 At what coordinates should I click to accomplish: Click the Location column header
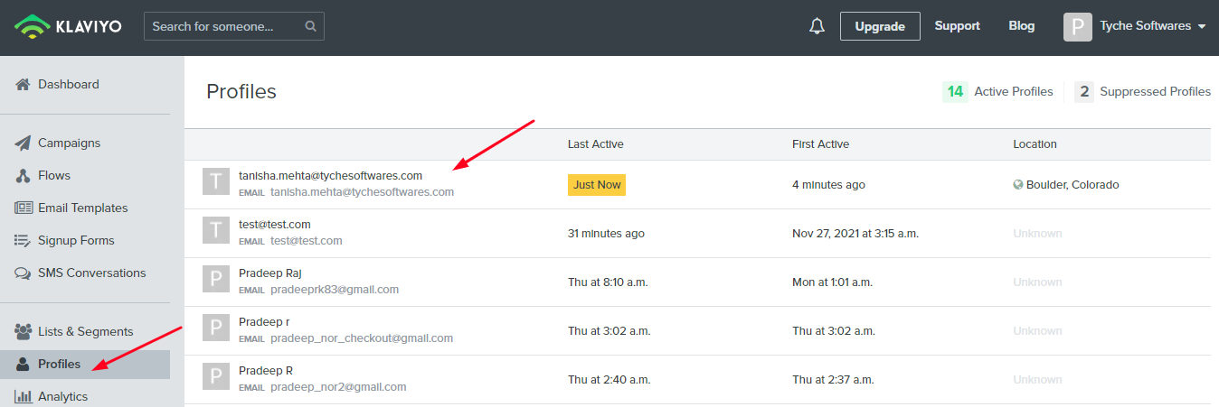pyautogui.click(x=1035, y=144)
